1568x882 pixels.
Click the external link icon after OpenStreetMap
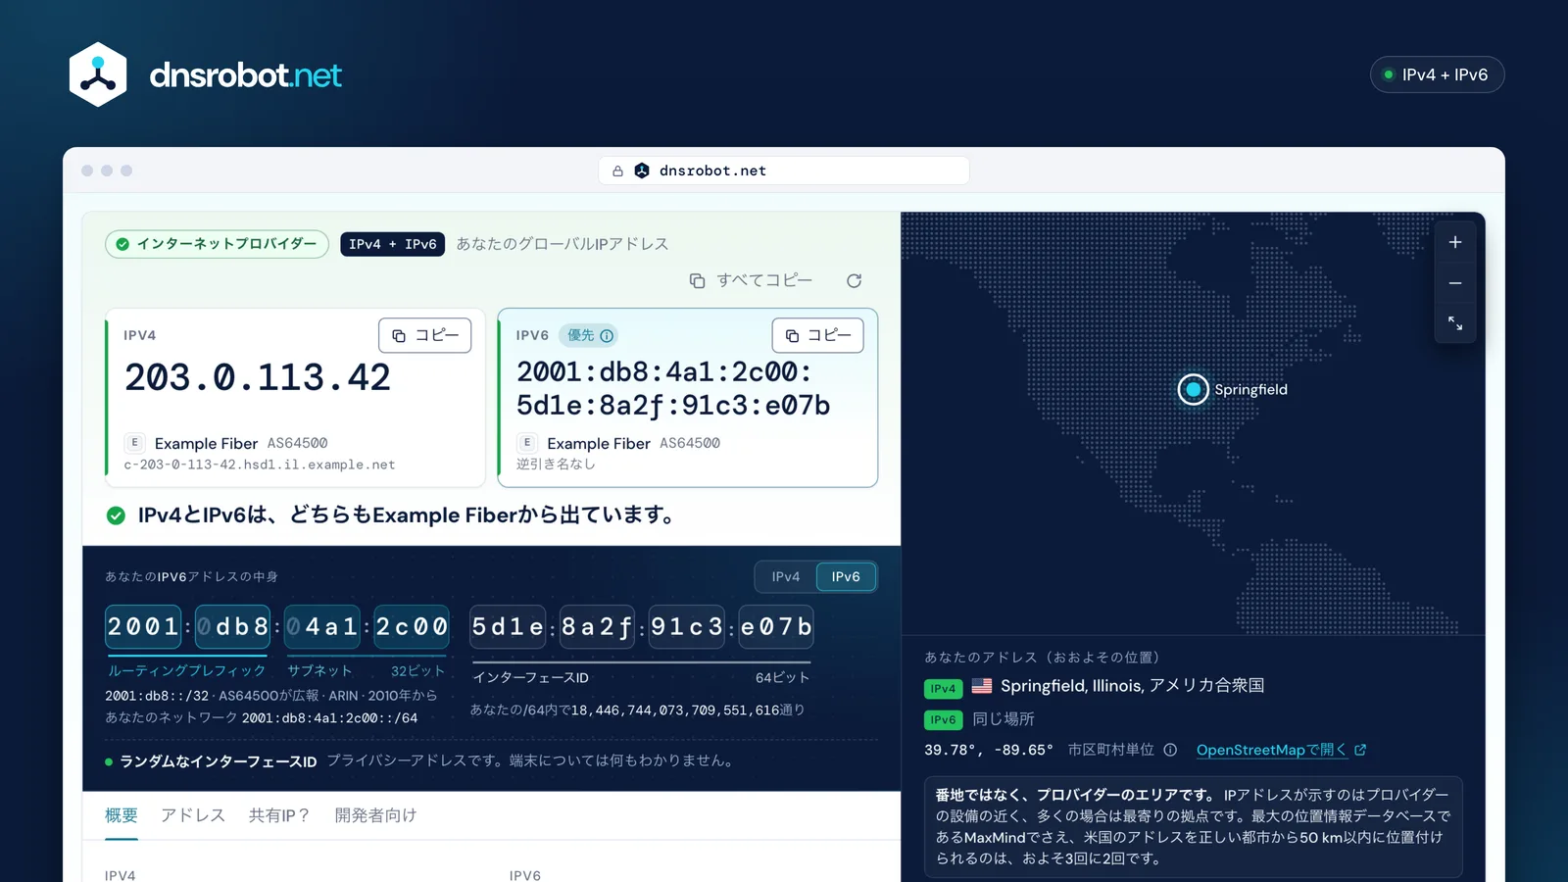(1360, 750)
